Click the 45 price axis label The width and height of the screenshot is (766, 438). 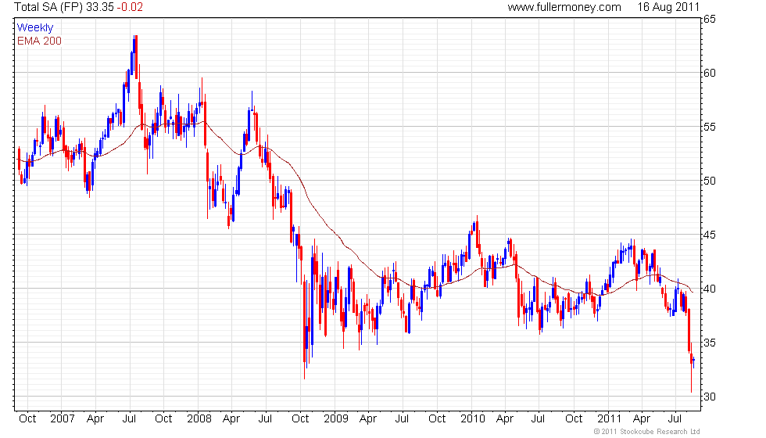pos(710,235)
